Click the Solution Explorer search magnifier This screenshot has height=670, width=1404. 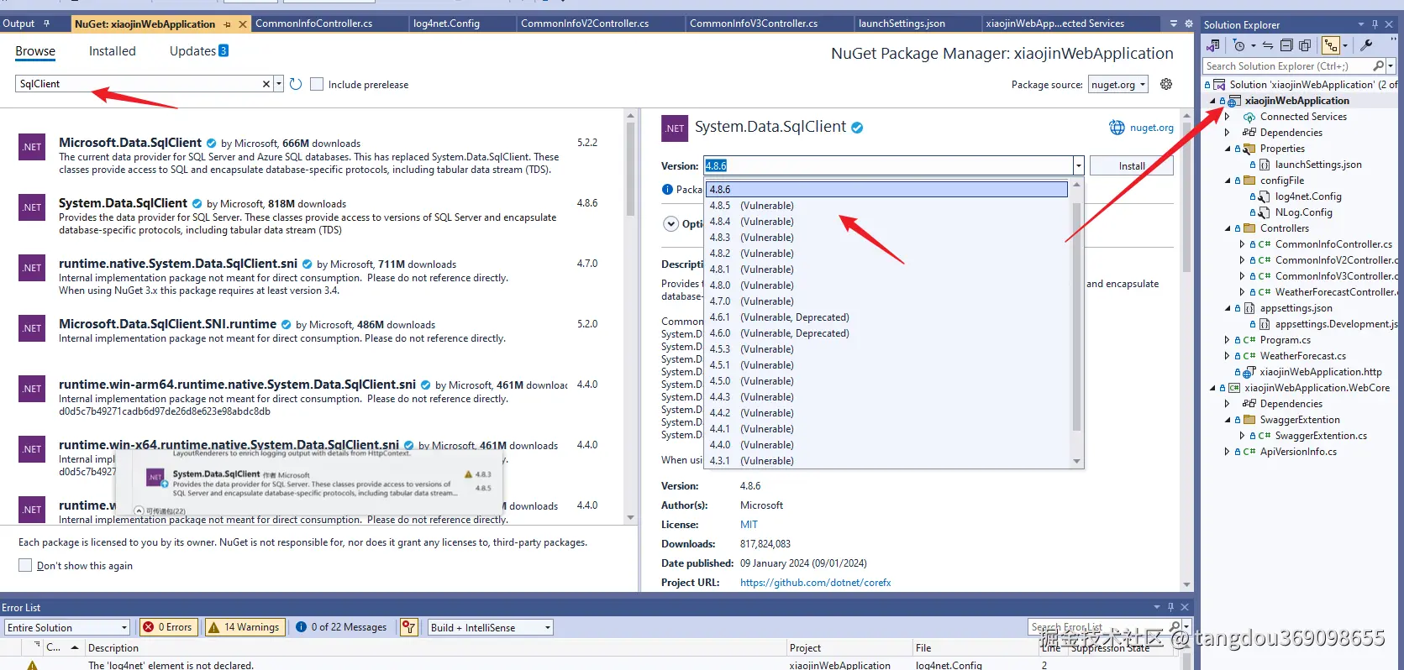point(1378,65)
